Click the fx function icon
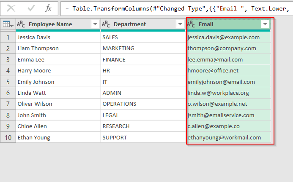This screenshot has height=182, width=293. coord(48,8)
